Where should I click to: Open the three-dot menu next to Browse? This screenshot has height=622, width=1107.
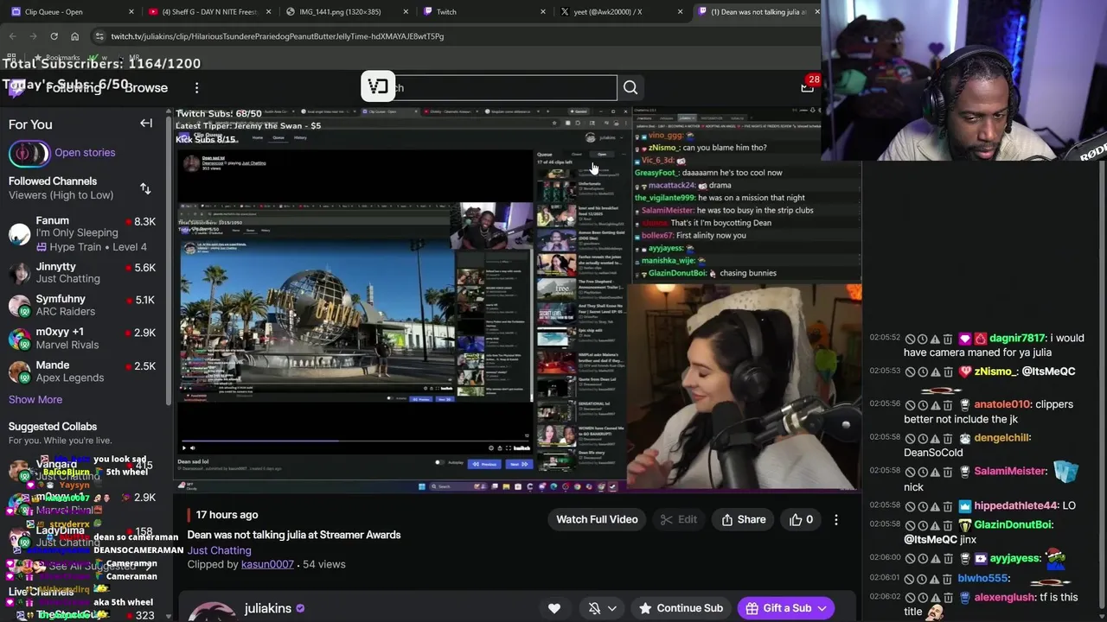click(196, 87)
